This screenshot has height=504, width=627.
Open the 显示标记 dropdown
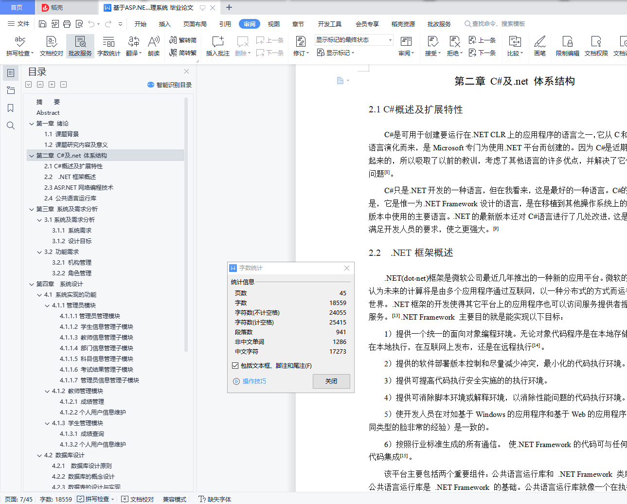tap(336, 53)
